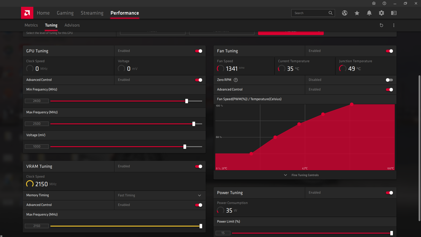Click the VRAM Max Frequency 2150 input field
This screenshot has width=421, height=237.
pos(37,226)
